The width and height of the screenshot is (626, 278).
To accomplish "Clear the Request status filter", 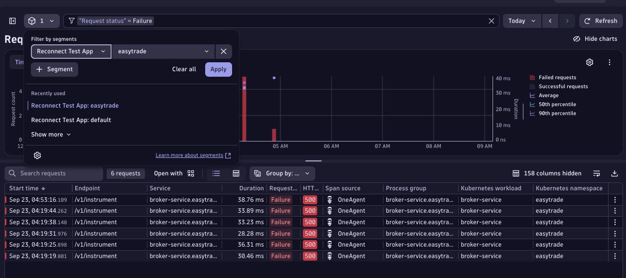I will [492, 21].
